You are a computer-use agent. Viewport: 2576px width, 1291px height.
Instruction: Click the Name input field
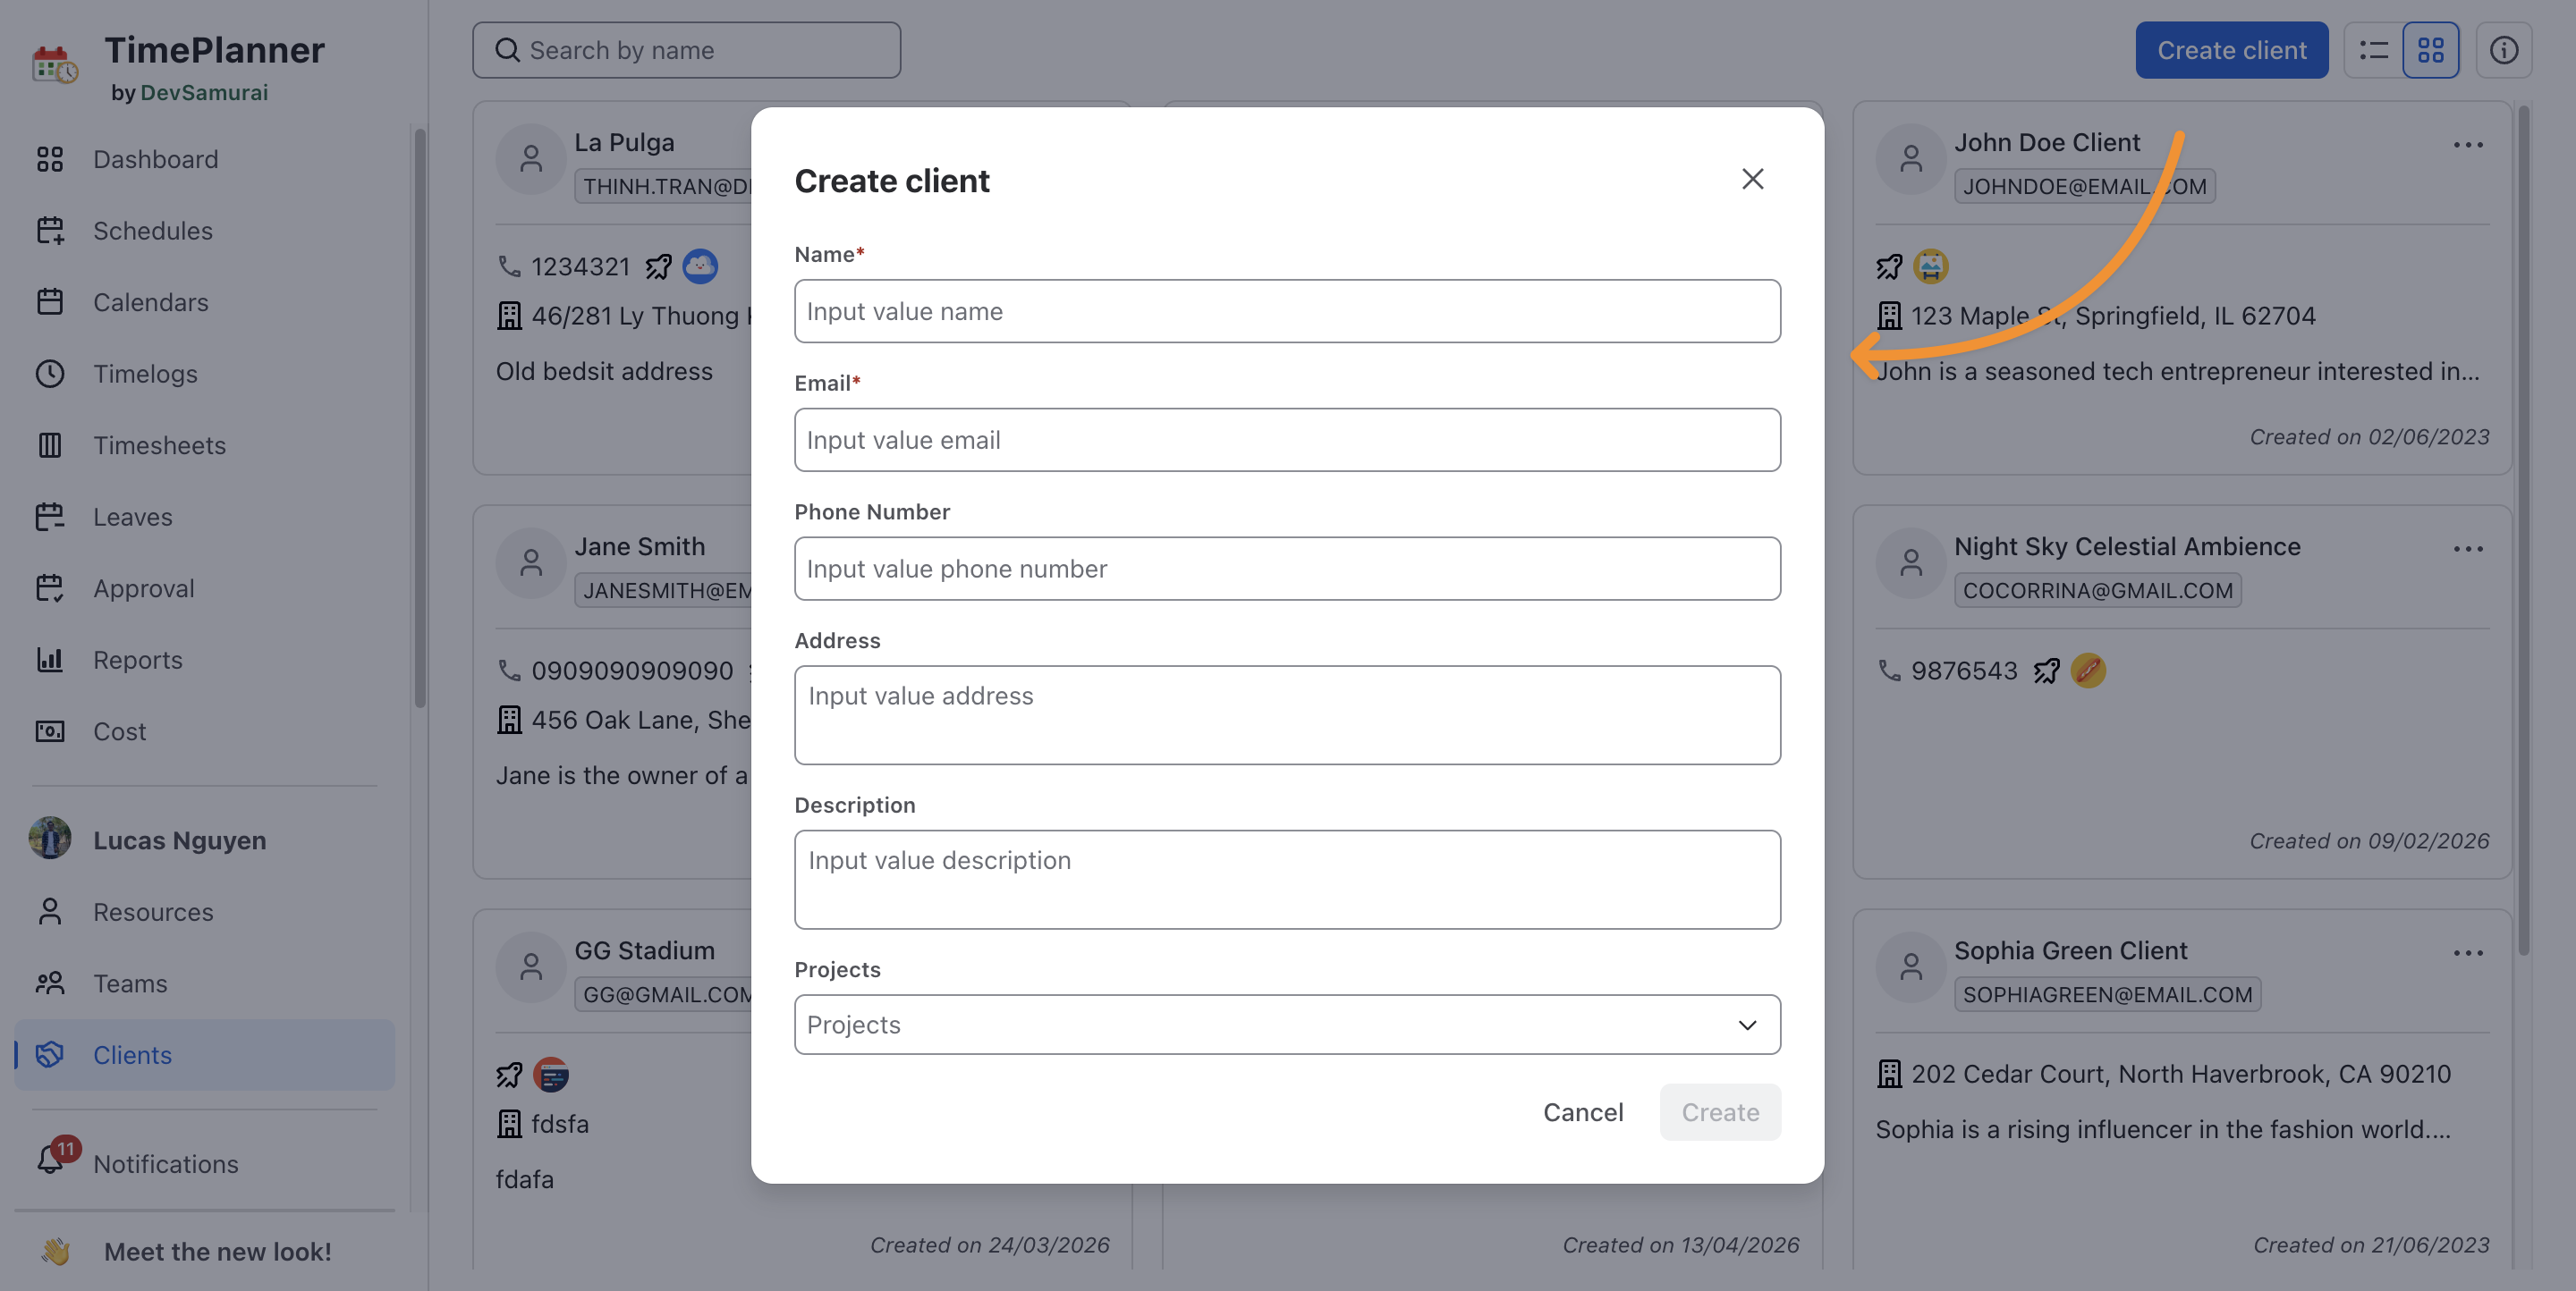pos(1287,311)
